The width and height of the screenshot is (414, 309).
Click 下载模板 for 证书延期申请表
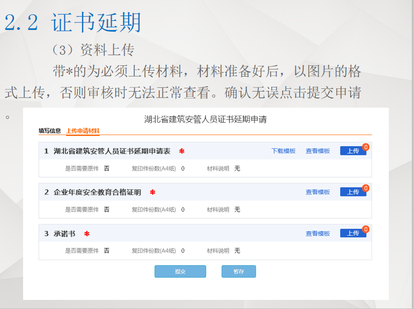click(284, 151)
